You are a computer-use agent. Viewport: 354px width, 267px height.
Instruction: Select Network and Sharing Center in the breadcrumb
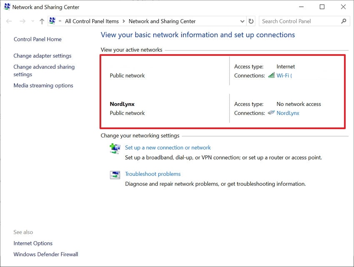click(162, 21)
